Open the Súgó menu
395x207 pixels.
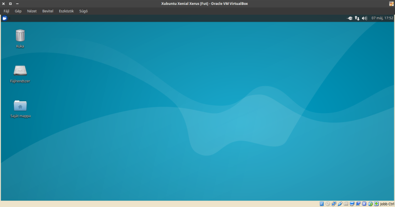pyautogui.click(x=83, y=11)
